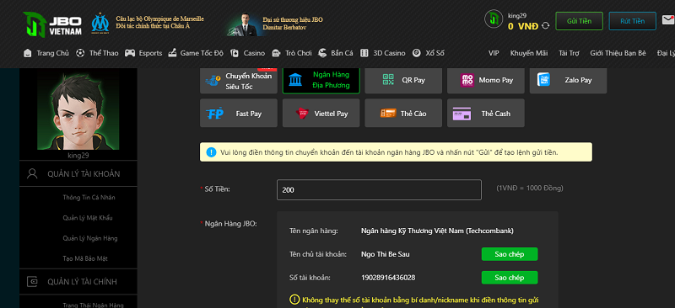Open Quản Lý Ngân Hàng sidebar item
675x308 pixels.
[90, 238]
